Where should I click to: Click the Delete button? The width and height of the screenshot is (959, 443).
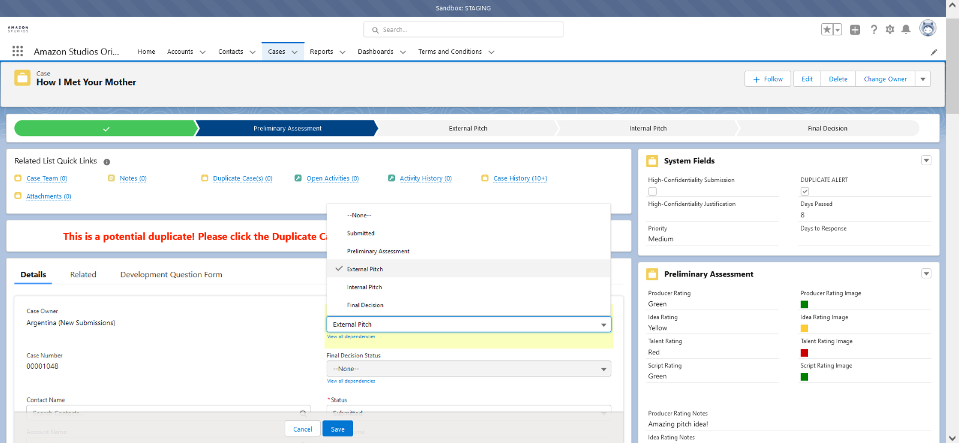pos(838,79)
